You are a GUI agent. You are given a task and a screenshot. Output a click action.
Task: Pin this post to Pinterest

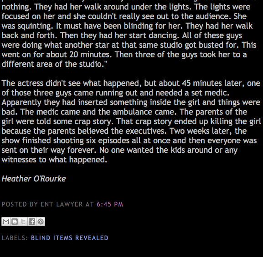[41, 222]
